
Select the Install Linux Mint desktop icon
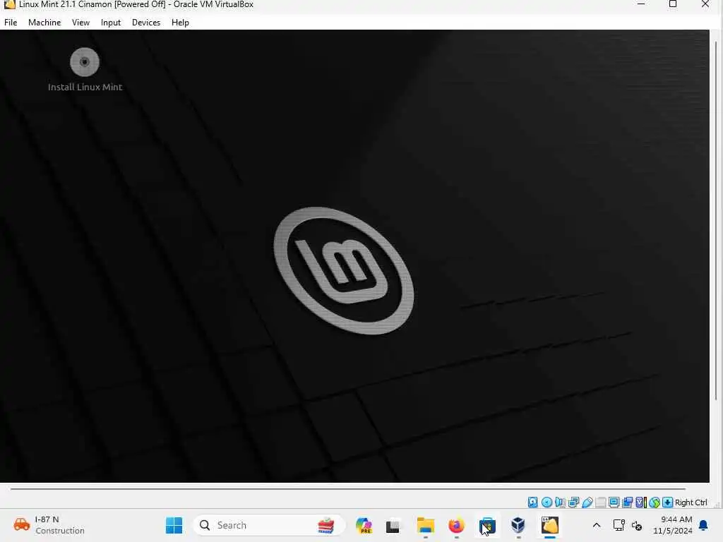pyautogui.click(x=85, y=70)
